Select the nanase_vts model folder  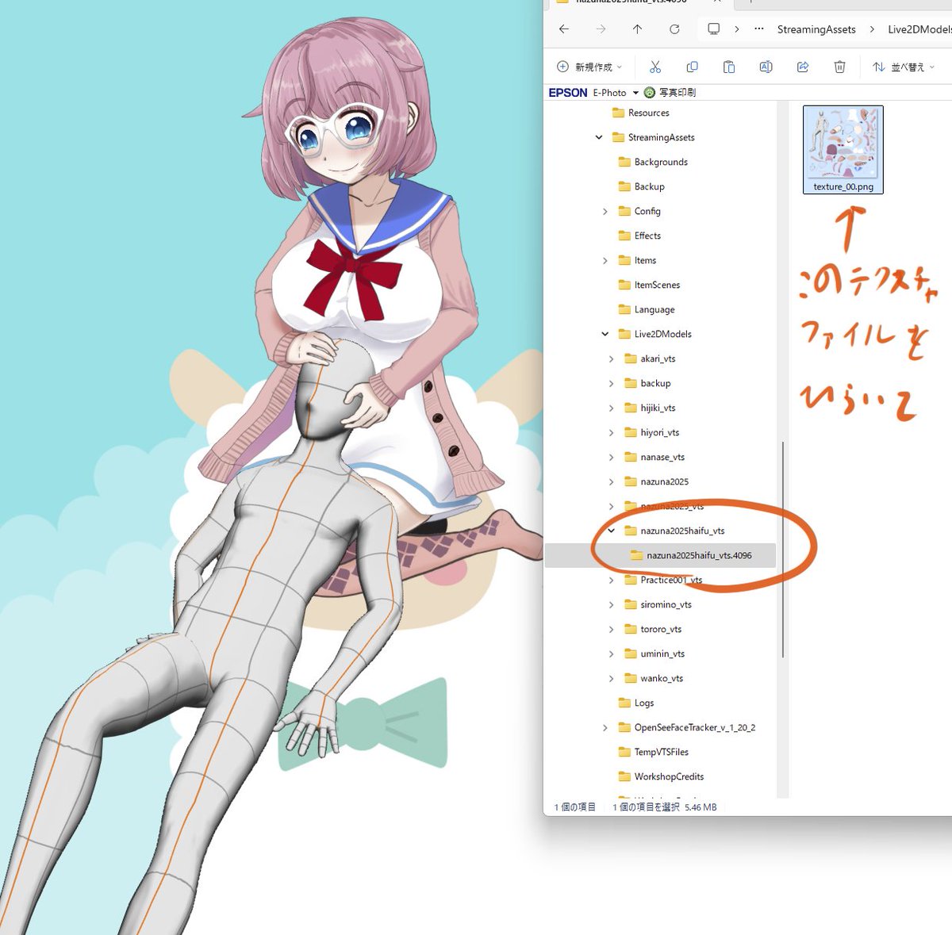coord(654,457)
